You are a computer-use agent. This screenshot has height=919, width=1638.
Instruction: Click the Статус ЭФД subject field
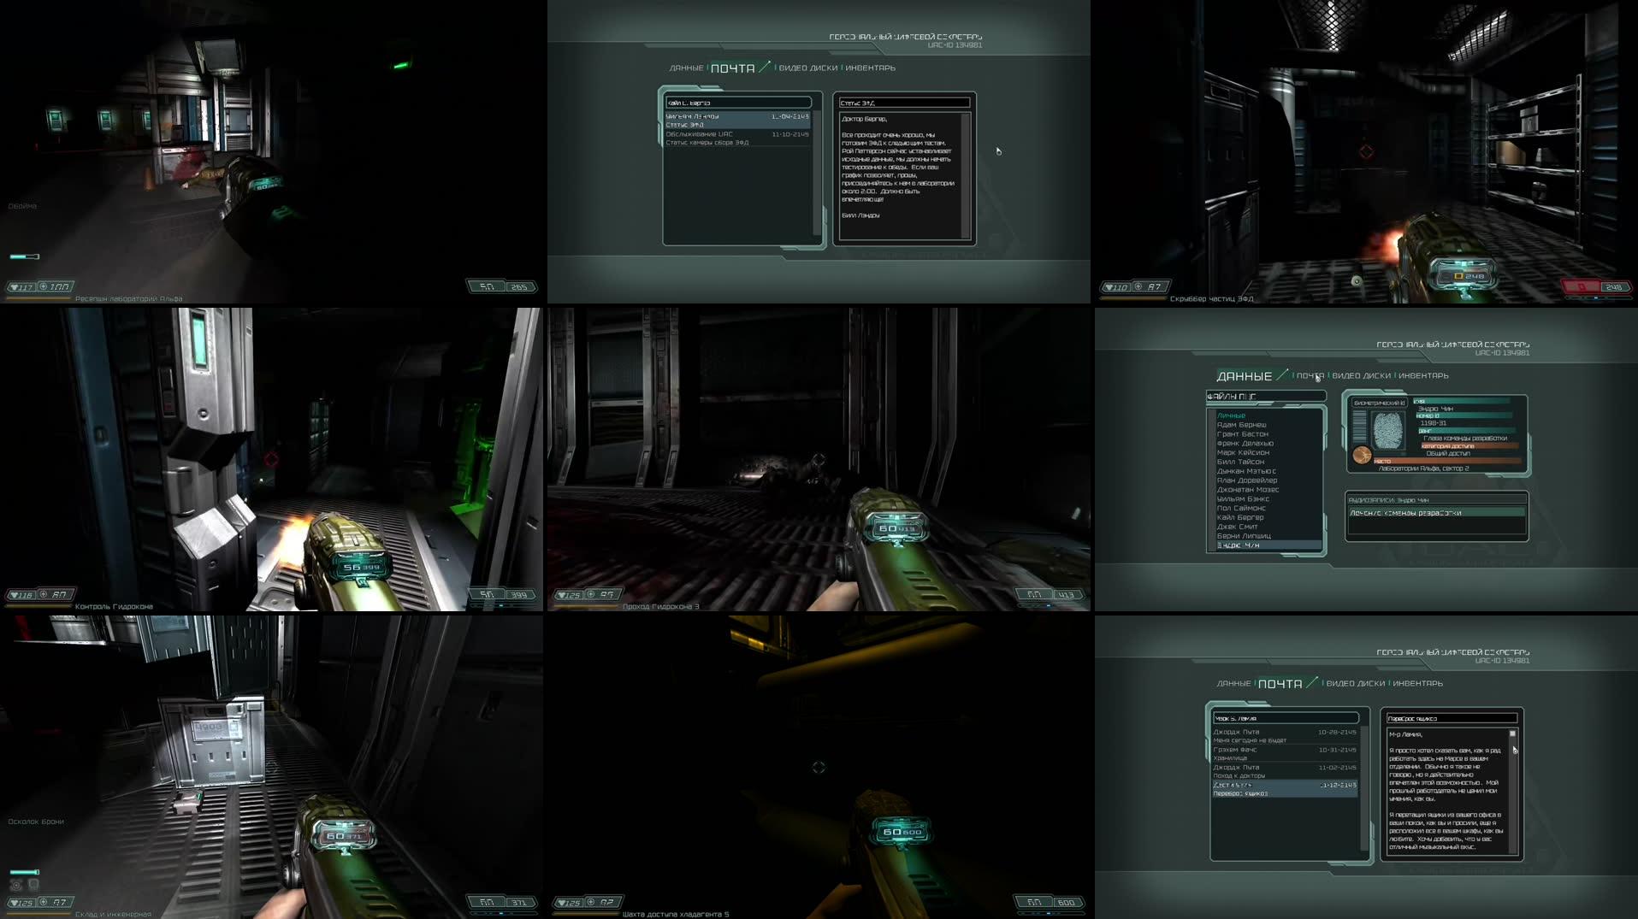point(904,103)
